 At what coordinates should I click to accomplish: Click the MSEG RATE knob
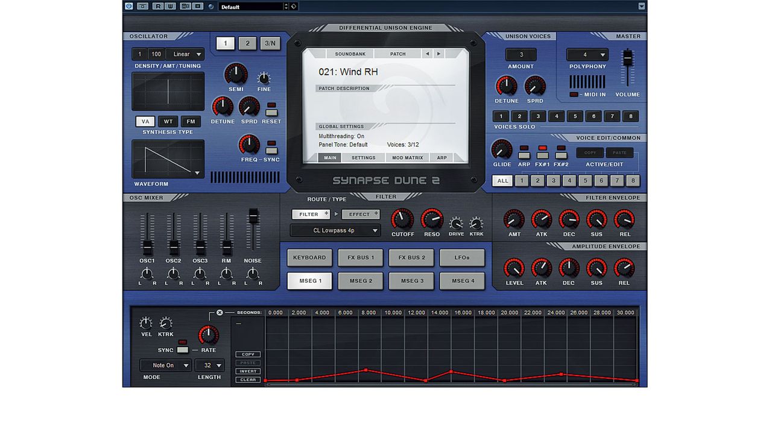point(208,335)
